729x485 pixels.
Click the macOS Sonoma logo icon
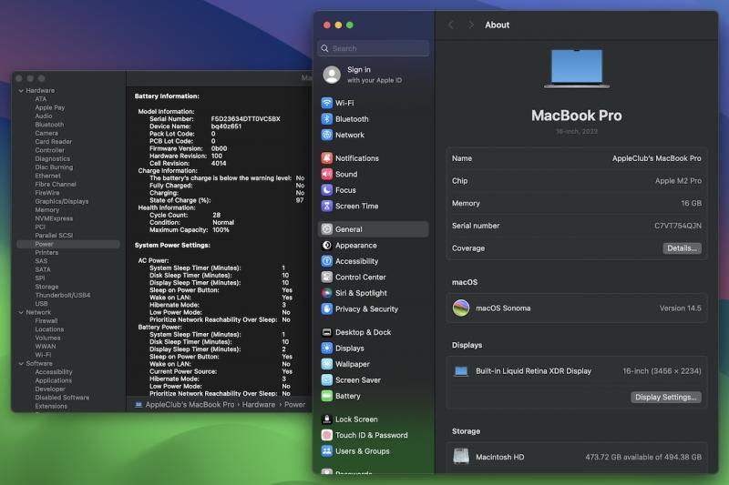tap(462, 308)
